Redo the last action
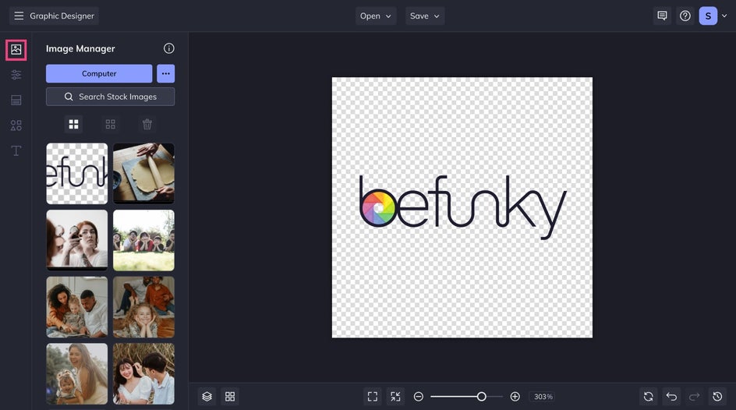Image resolution: width=736 pixels, height=410 pixels. [694, 397]
